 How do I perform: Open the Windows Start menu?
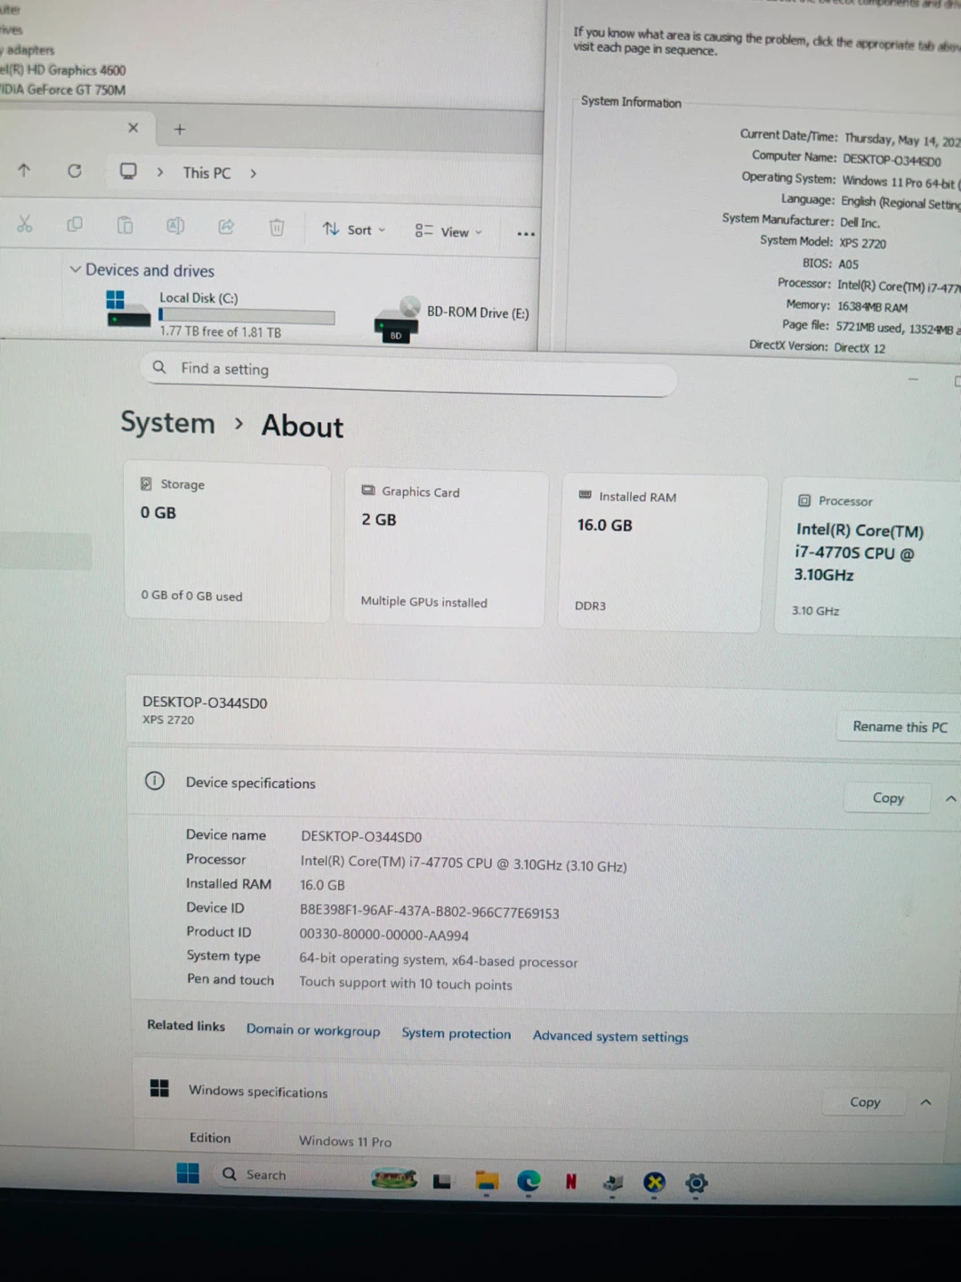click(188, 1173)
